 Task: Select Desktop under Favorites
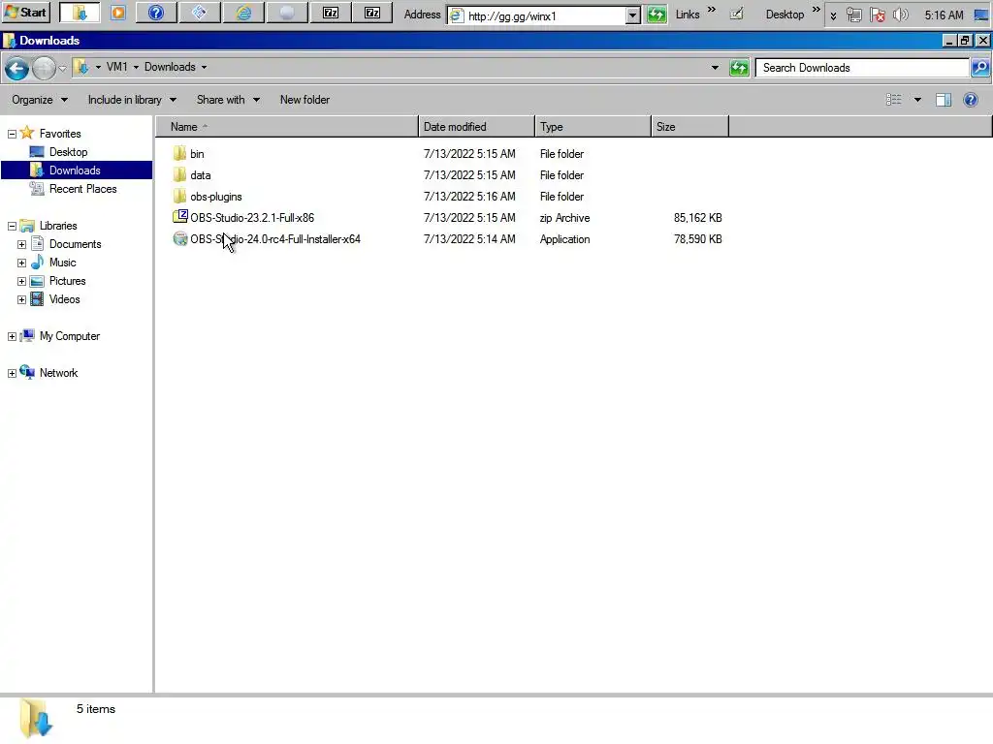[69, 152]
